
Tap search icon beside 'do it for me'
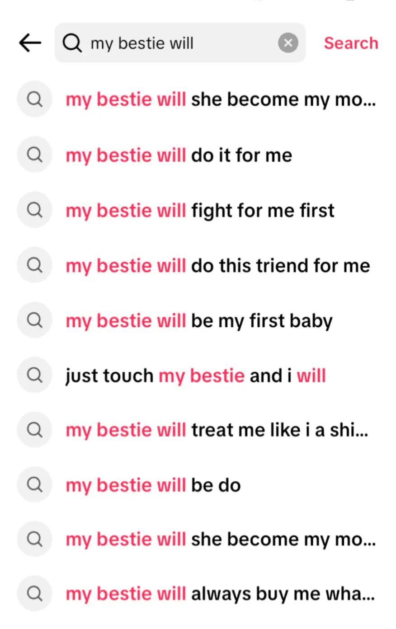coord(35,155)
